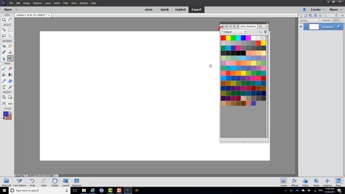345x194 pixels.
Task: Expand the Open button dropdown arrow
Action: [16, 10]
